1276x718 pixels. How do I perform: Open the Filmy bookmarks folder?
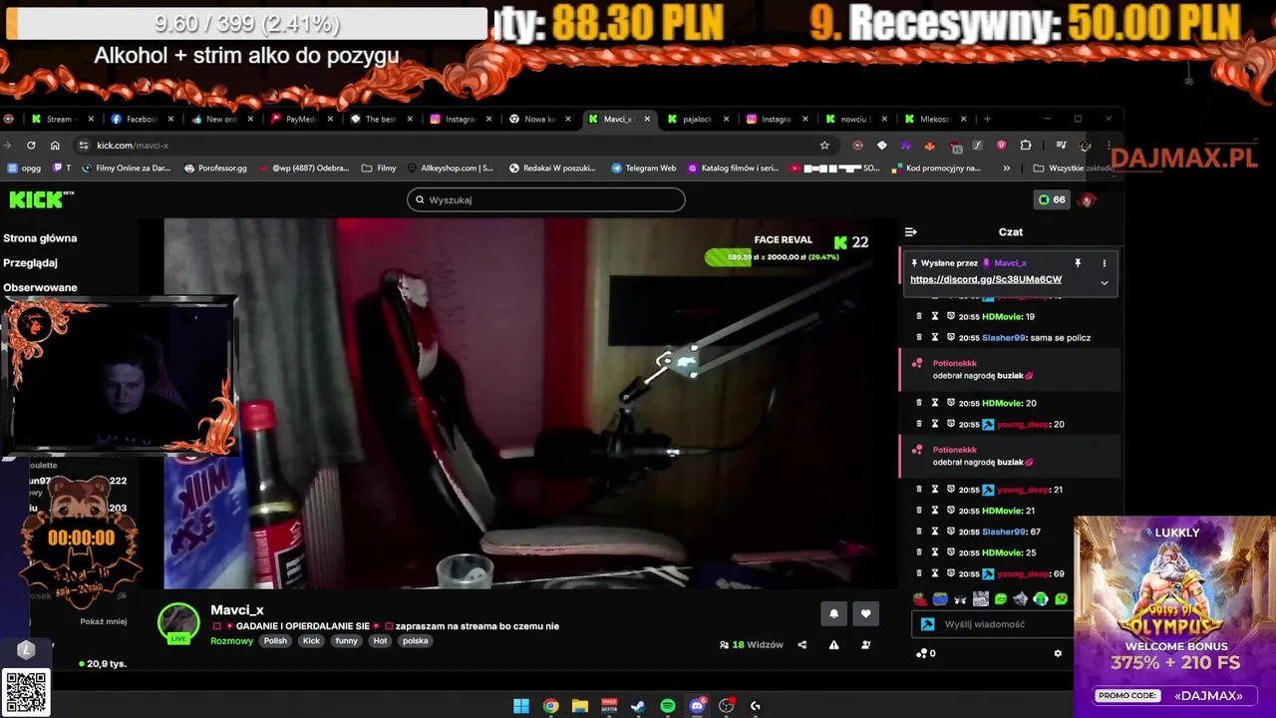point(379,169)
